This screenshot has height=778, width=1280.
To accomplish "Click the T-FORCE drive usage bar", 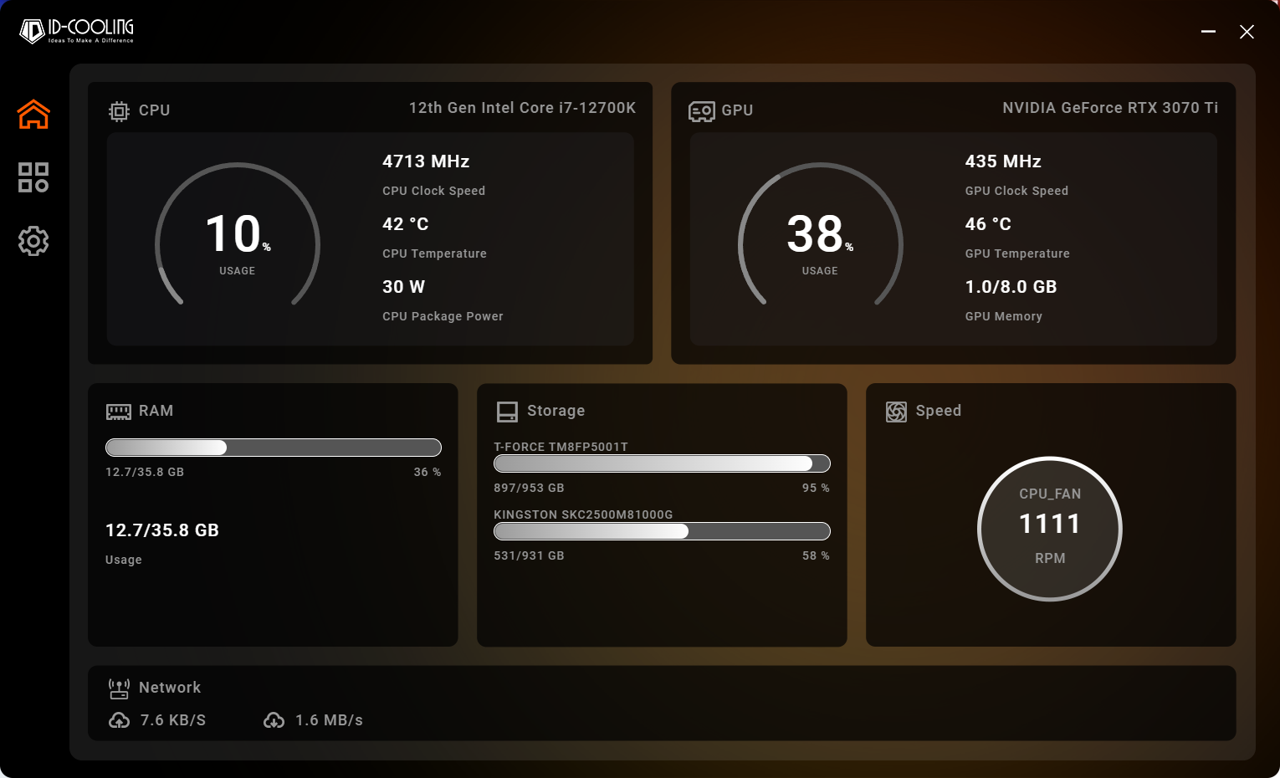I will [x=662, y=463].
